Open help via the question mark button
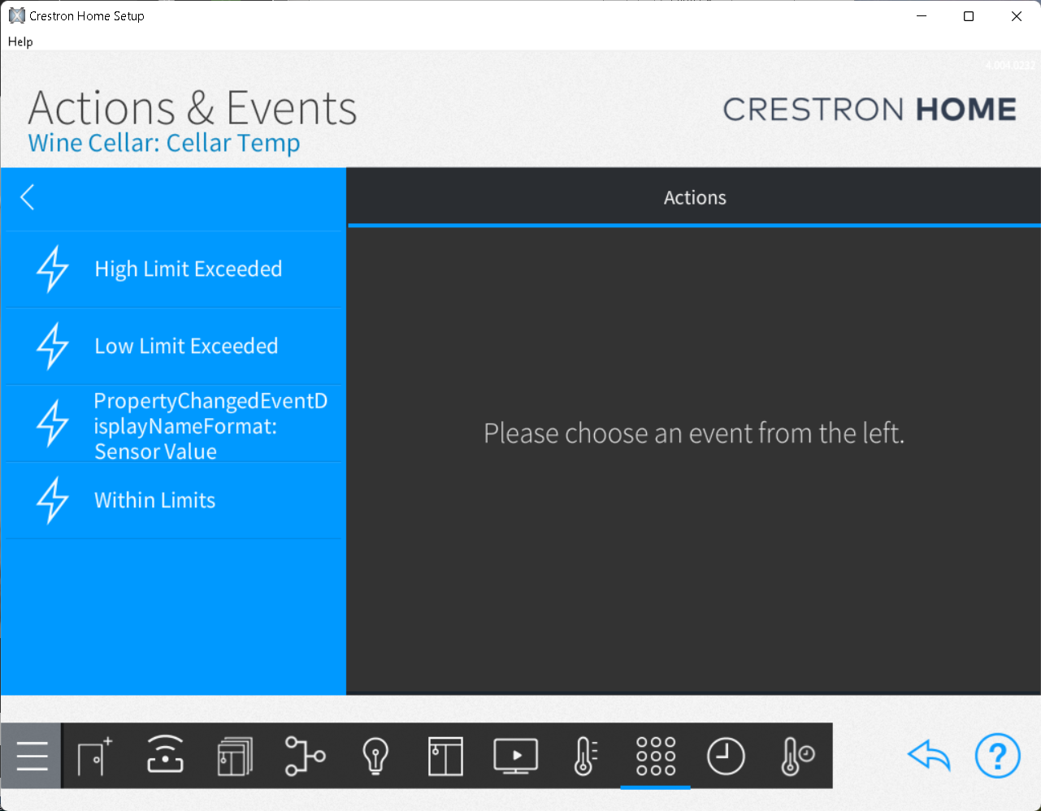 pos(997,756)
